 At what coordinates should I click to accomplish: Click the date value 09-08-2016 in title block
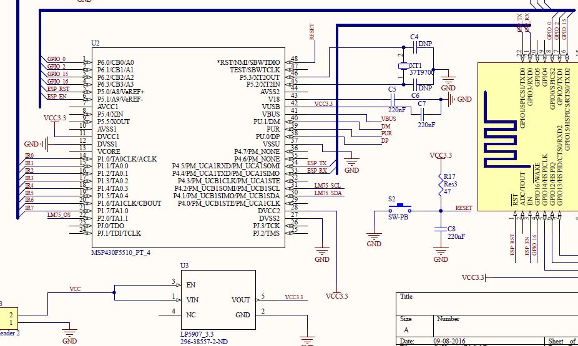(x=449, y=341)
